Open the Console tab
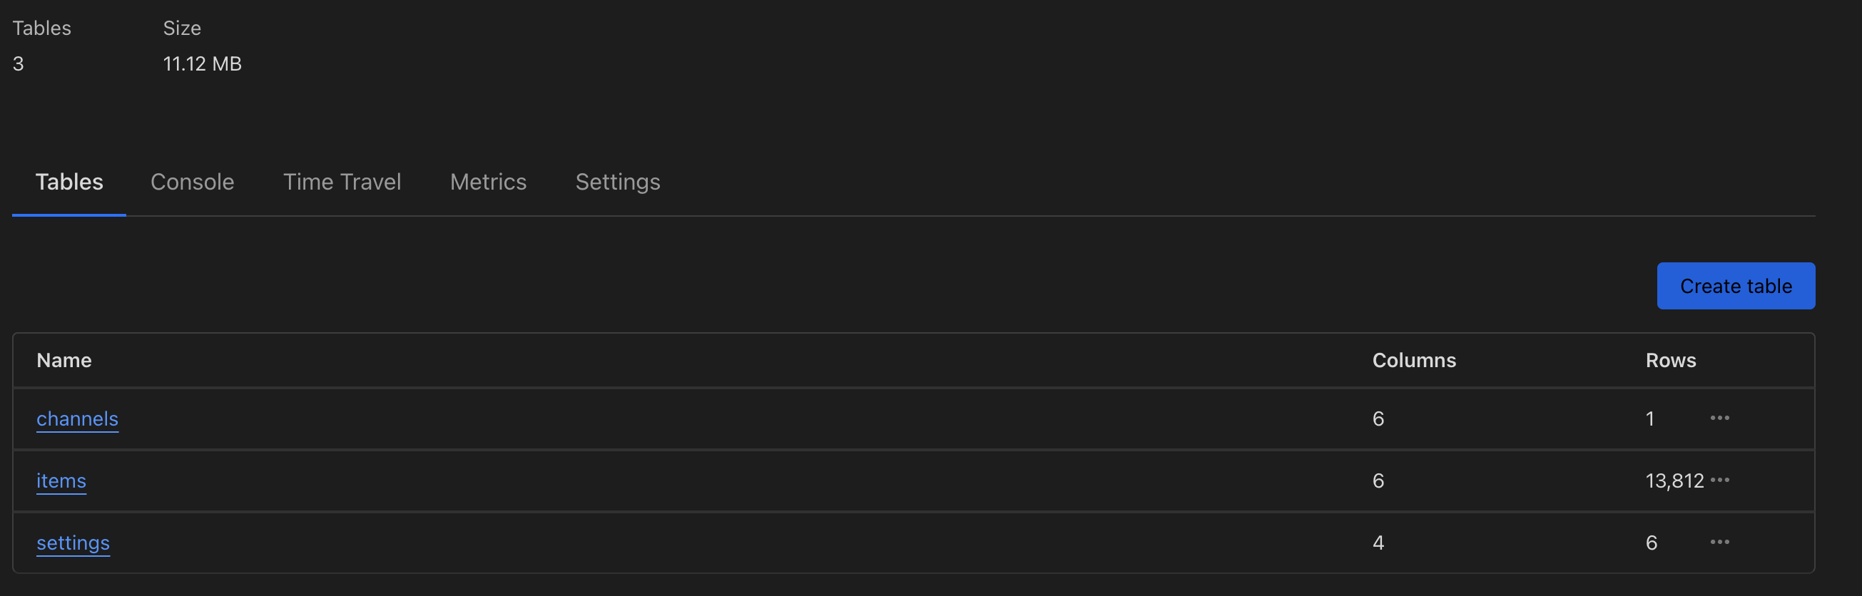Screen dimensions: 1862x596 193,182
